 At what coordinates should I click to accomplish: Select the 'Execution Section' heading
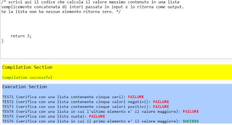(x=25, y=87)
